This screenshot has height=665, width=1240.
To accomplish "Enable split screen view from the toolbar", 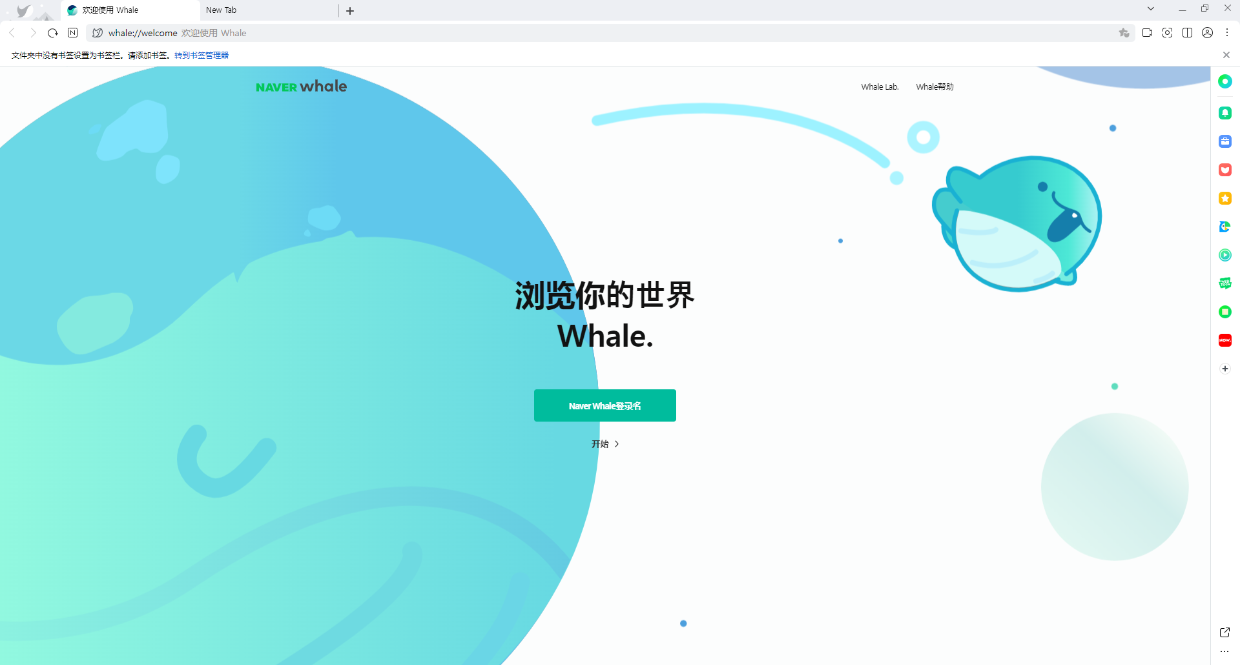I will pyautogui.click(x=1187, y=32).
